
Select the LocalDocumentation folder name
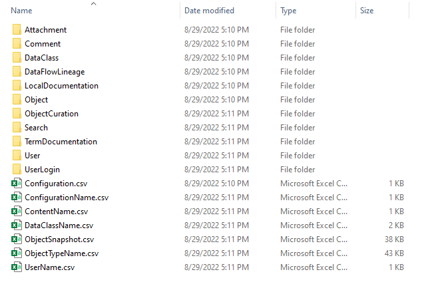(x=61, y=86)
